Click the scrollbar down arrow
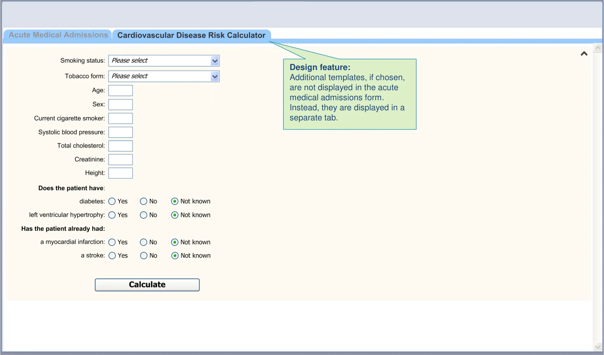The image size is (604, 355). (x=598, y=347)
